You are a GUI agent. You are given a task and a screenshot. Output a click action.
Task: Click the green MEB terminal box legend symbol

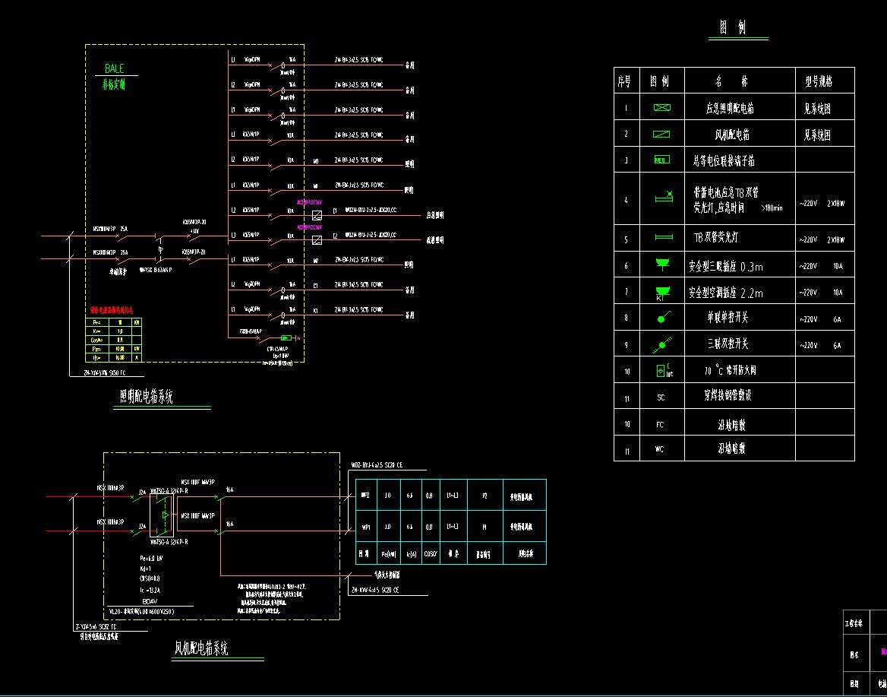pyautogui.click(x=661, y=160)
